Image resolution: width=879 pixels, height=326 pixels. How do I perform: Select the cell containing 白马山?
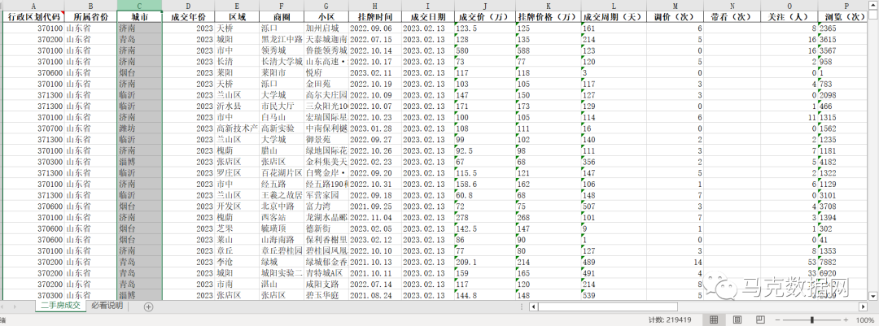(282, 117)
